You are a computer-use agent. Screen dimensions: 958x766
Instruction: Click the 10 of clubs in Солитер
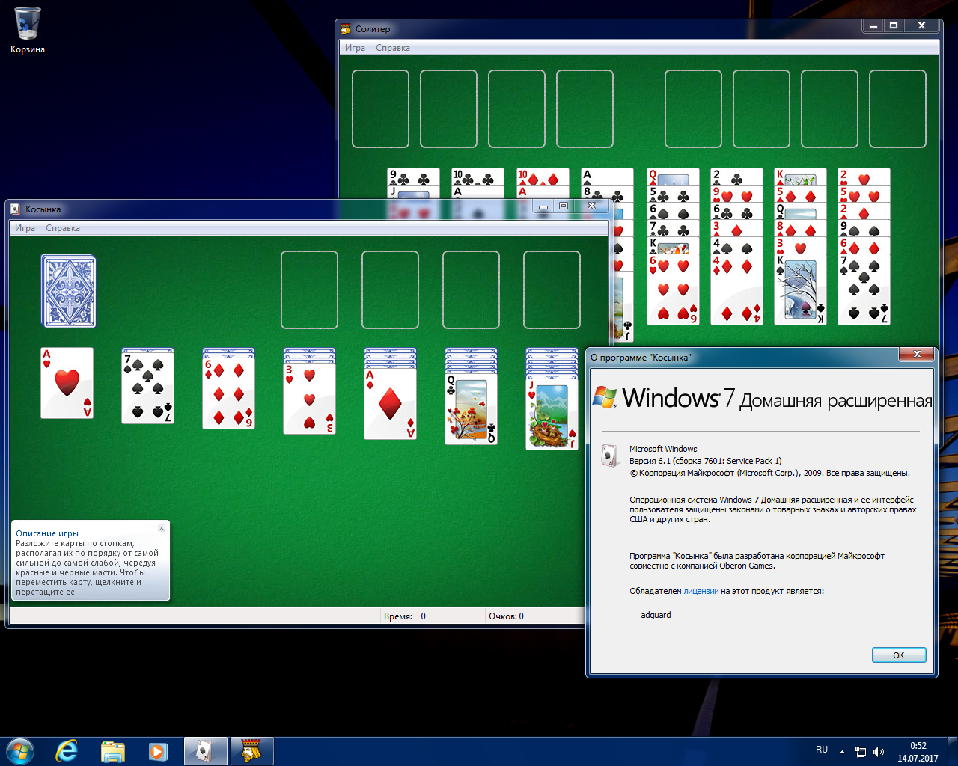pos(478,177)
